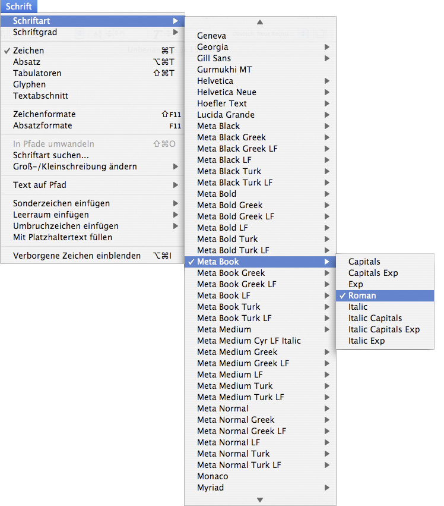This screenshot has height=506, width=444.
Task: Choose Italic style in the style submenu
Action: 385,307
